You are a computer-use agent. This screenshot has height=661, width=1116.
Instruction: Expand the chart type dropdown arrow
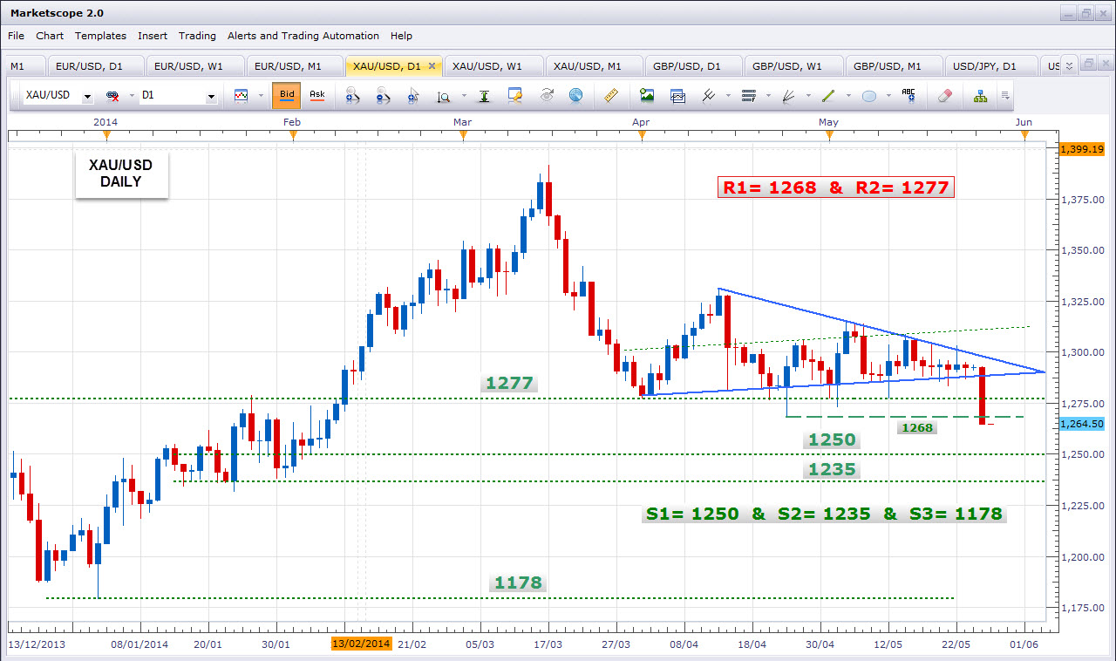(259, 96)
